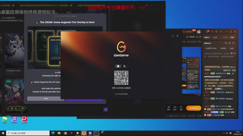Click 开播提醒 bell notification
243x136 pixels.
[190, 37]
